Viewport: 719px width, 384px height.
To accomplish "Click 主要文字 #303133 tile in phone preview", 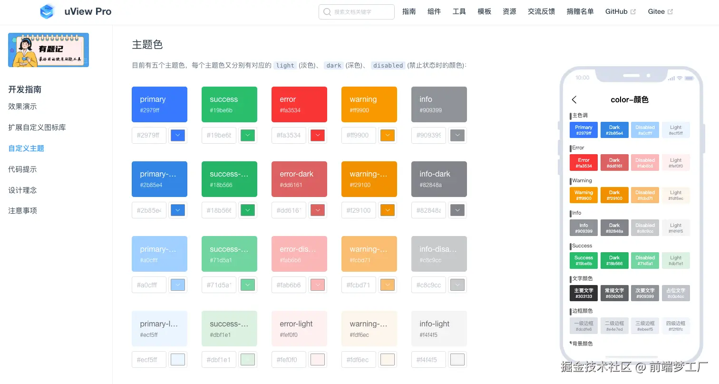I will pos(583,293).
